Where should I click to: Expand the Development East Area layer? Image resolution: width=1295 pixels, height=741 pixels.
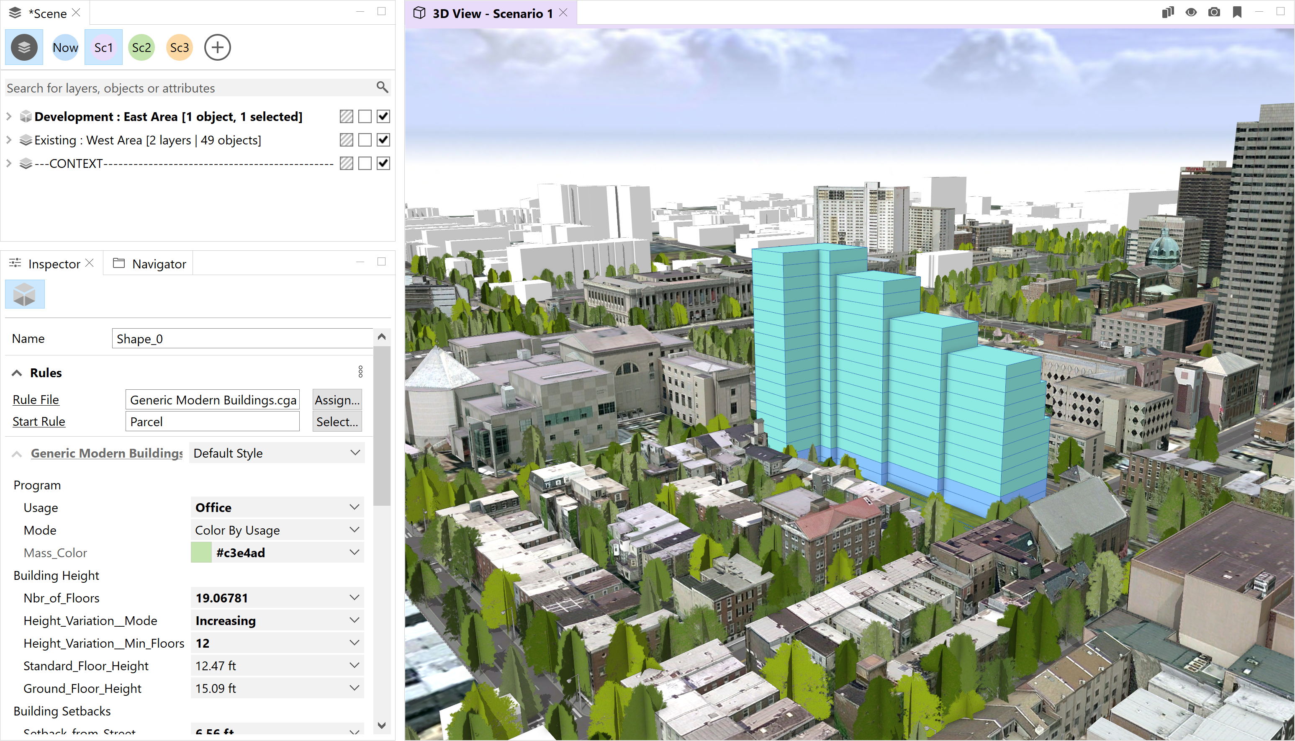9,116
